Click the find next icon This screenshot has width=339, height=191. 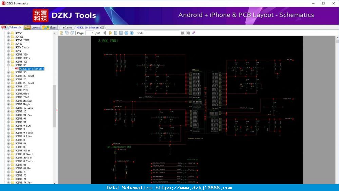coord(188,33)
